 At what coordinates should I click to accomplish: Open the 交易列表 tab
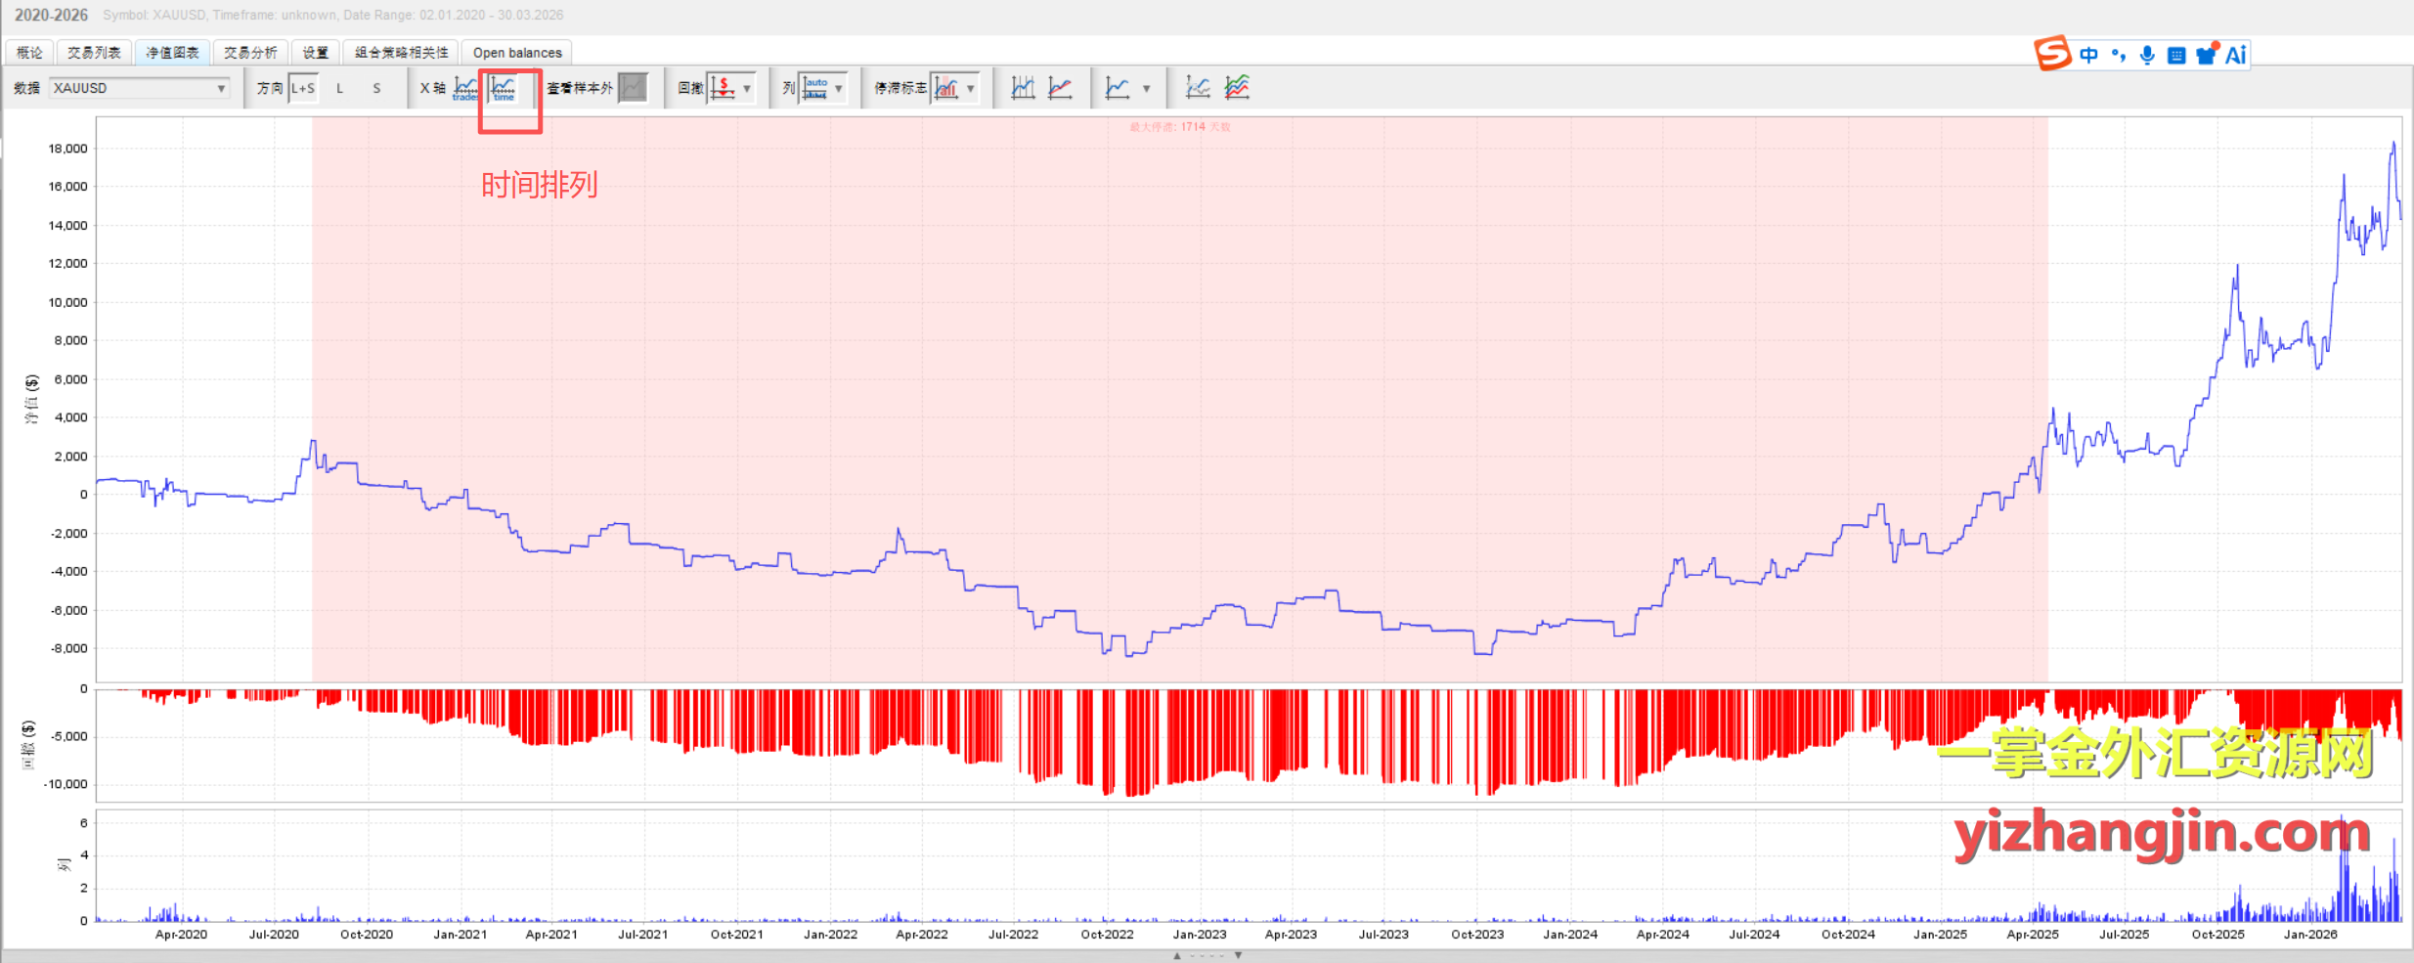94,53
